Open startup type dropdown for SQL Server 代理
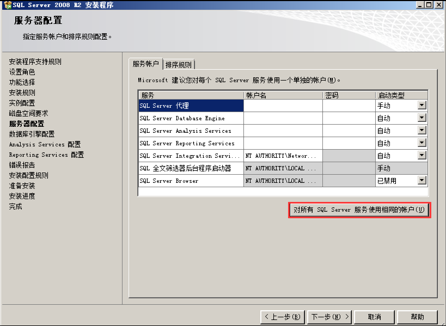446x326 pixels. coord(422,105)
